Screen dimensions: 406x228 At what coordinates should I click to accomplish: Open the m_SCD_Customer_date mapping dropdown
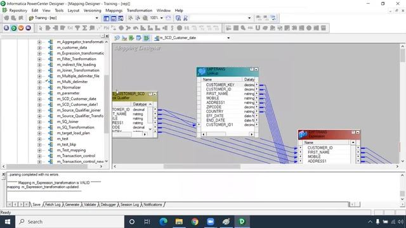[228, 38]
